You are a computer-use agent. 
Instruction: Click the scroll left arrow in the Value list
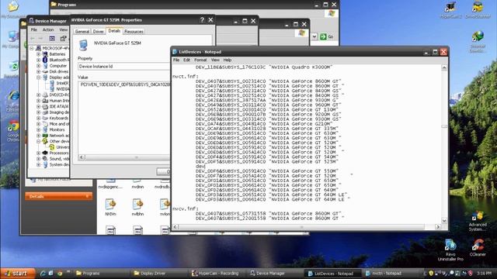[x=82, y=157]
